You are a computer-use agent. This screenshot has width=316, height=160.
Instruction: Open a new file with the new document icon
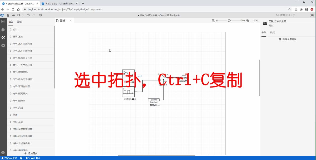[8, 15]
